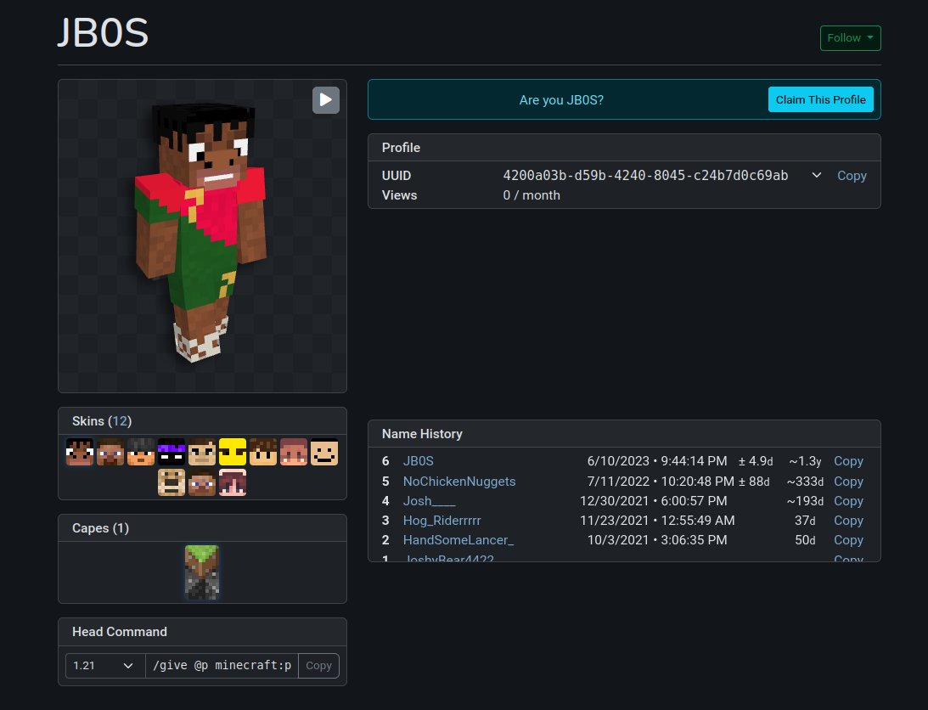Image resolution: width=928 pixels, height=710 pixels.
Task: Select the beige open-mouth skin head
Action: [x=172, y=482]
